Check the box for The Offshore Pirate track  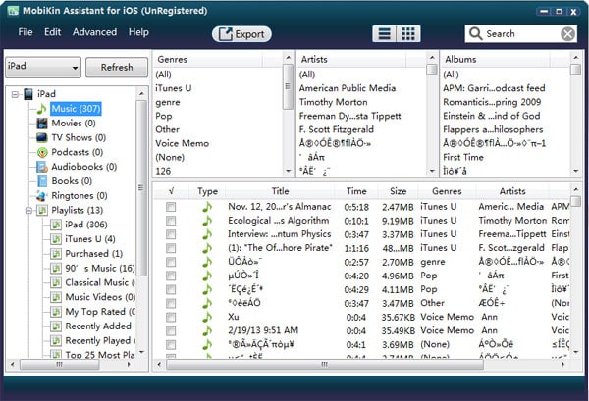pos(171,248)
